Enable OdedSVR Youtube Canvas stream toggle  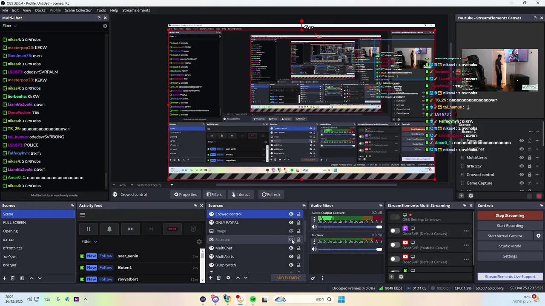point(395,245)
